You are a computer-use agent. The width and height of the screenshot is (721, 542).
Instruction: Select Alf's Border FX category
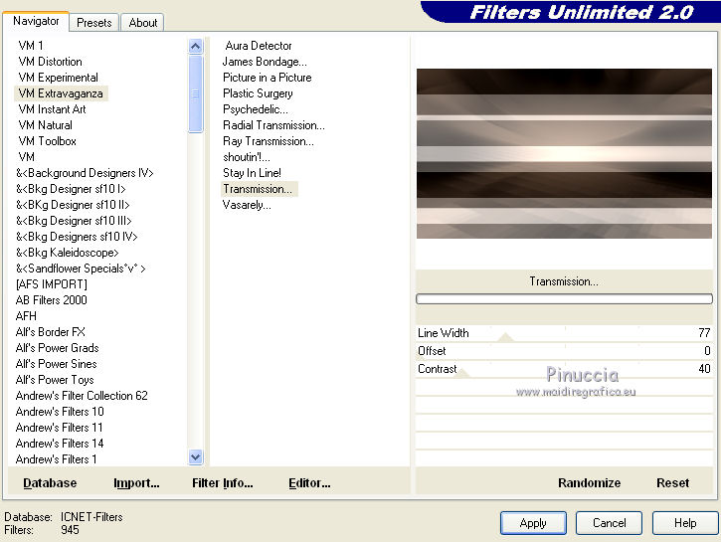click(50, 332)
